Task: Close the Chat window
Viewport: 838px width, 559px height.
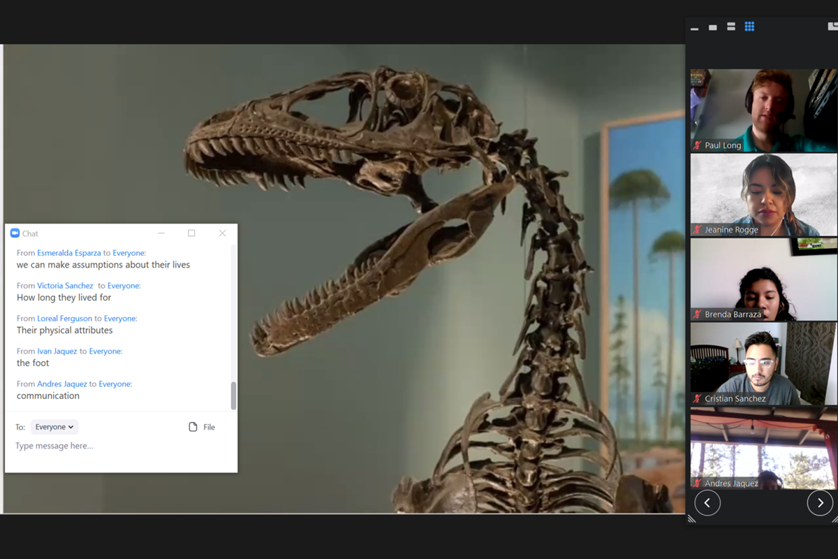Action: point(222,233)
